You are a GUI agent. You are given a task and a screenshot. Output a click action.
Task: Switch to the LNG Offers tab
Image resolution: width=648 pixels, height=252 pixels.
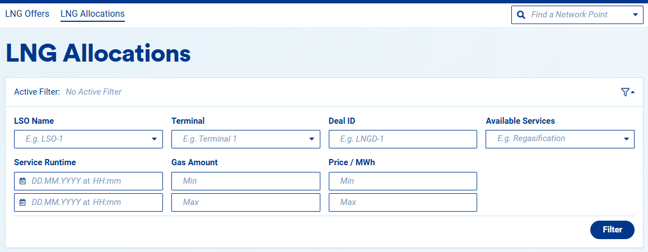coord(27,13)
